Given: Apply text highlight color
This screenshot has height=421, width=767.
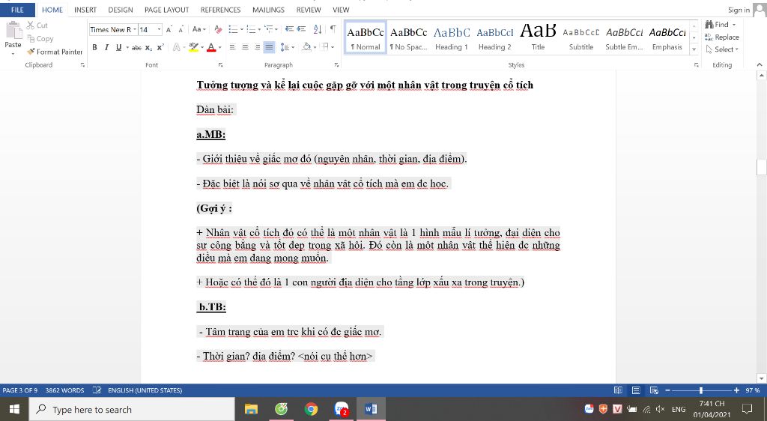Looking at the screenshot, I should pyautogui.click(x=193, y=47).
